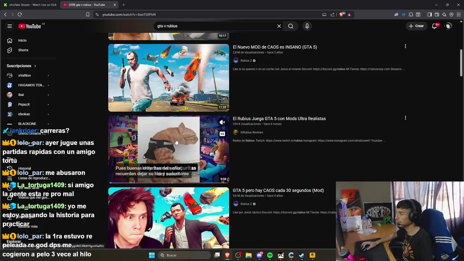464x261 pixels.
Task: Open Brave Rewards triangle icon
Action: [349, 14]
